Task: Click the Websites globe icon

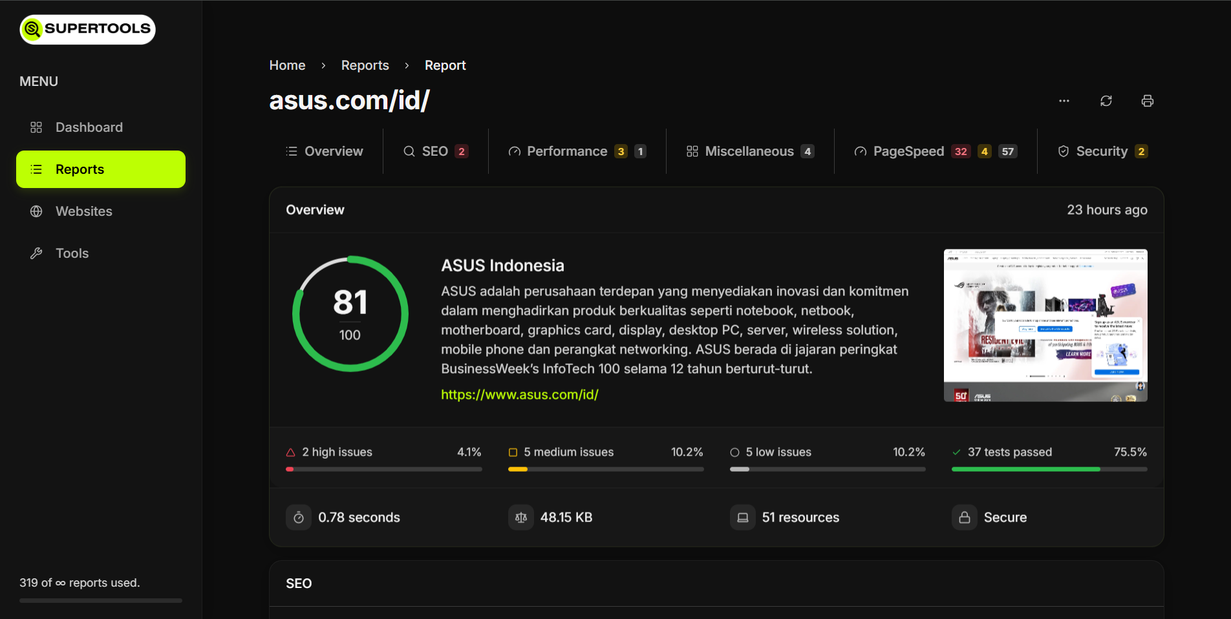Action: (x=36, y=211)
